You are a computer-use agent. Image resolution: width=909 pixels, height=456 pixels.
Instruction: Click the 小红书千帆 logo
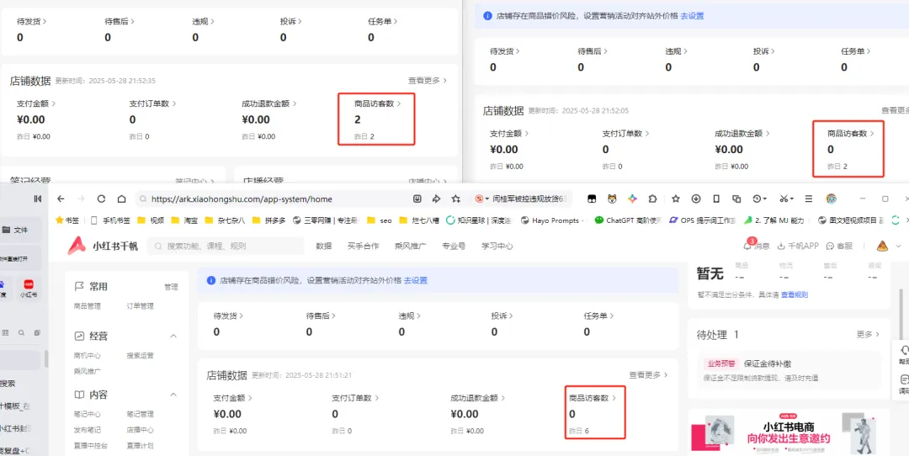104,247
